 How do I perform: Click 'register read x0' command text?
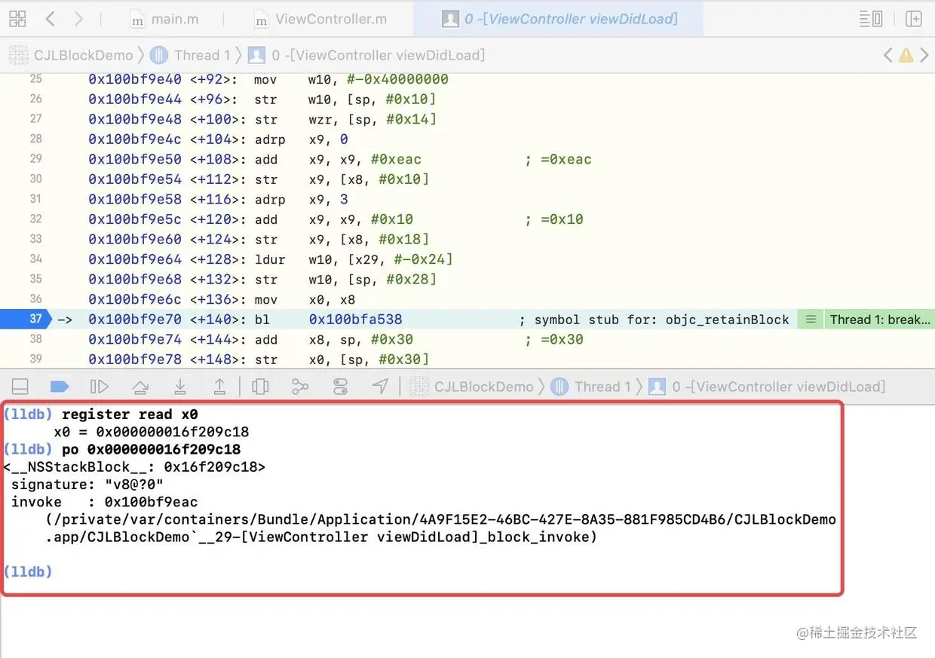pos(130,415)
